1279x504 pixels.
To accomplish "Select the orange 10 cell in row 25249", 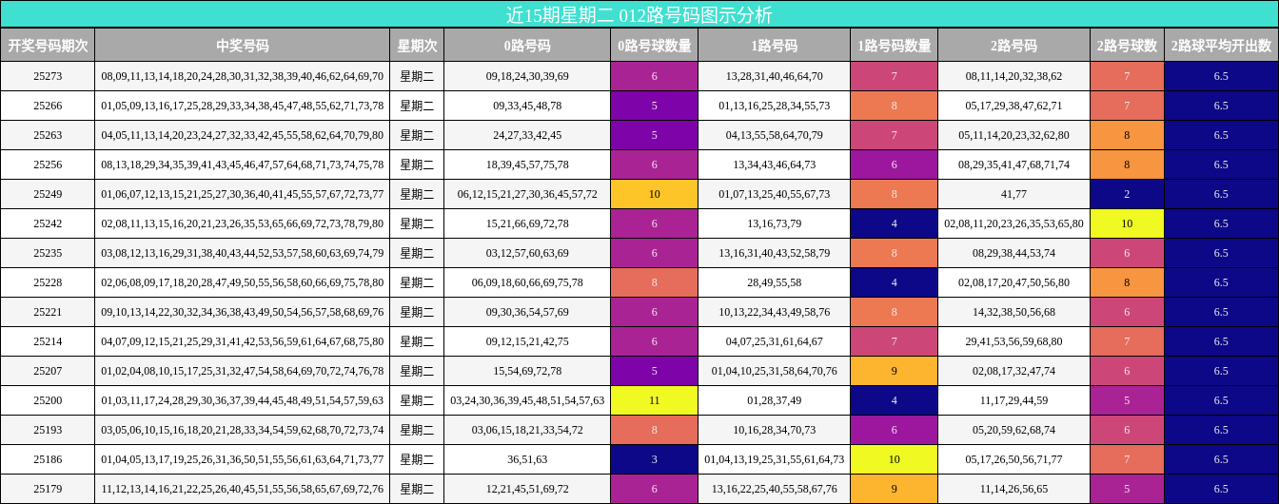I will [654, 194].
